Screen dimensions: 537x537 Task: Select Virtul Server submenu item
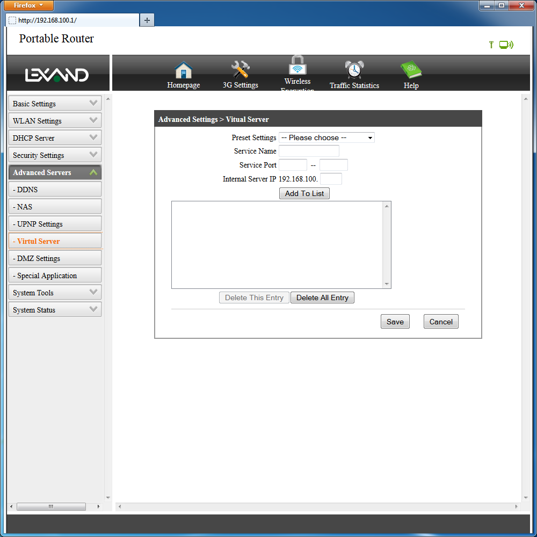[x=55, y=241]
